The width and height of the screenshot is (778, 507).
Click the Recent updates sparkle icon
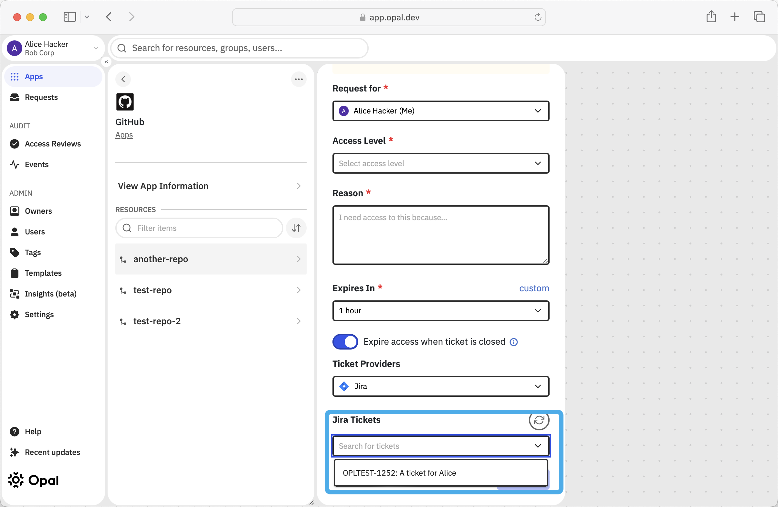point(15,452)
